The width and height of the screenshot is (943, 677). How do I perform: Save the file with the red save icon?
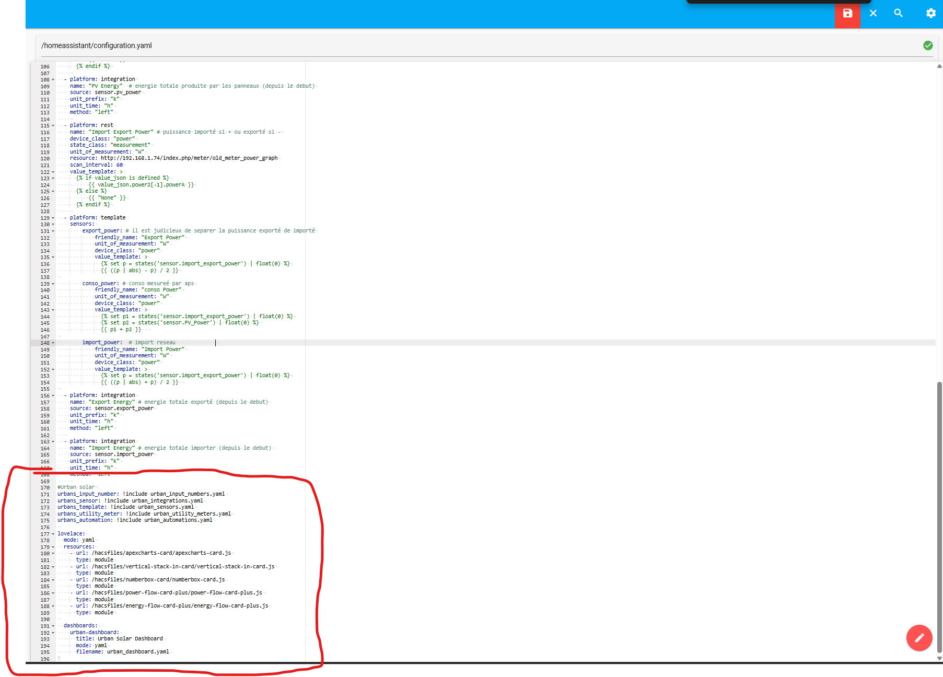(847, 14)
